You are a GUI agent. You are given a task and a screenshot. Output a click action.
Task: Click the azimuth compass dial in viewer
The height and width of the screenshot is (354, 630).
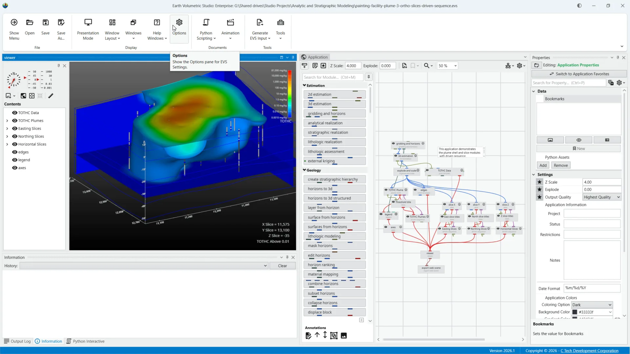(13, 80)
